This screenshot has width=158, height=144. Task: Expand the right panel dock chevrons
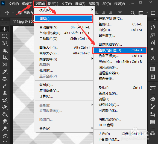pos(155,19)
